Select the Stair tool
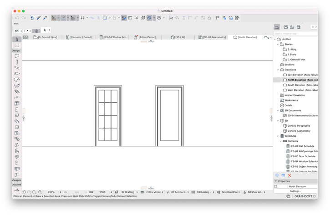This screenshot has width=330, height=215. pyautogui.click(x=17, y=91)
